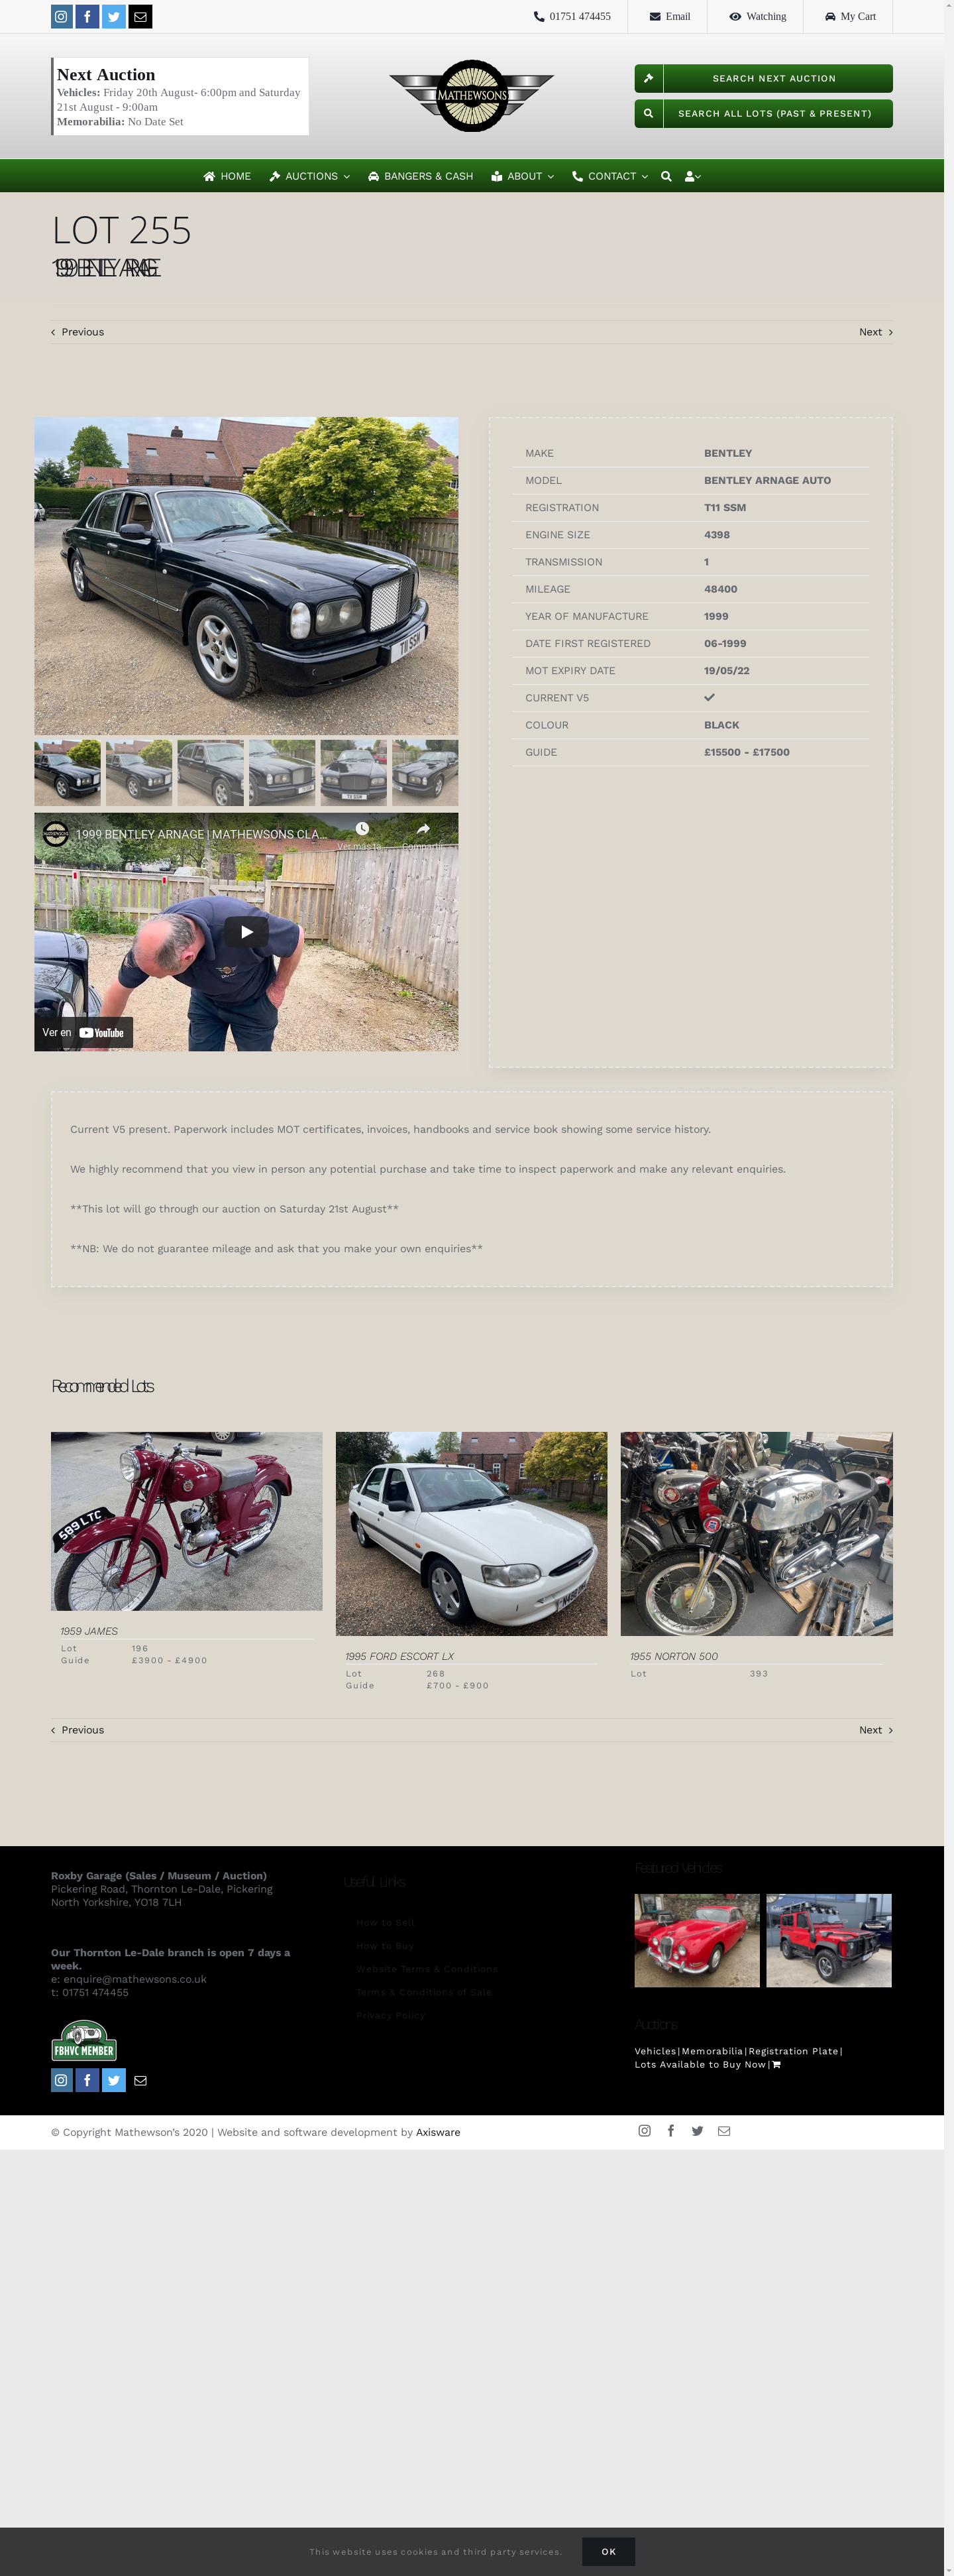This screenshot has height=2576, width=954.
Task: Click YouTube share arrow icon on video
Action: pos(423,830)
